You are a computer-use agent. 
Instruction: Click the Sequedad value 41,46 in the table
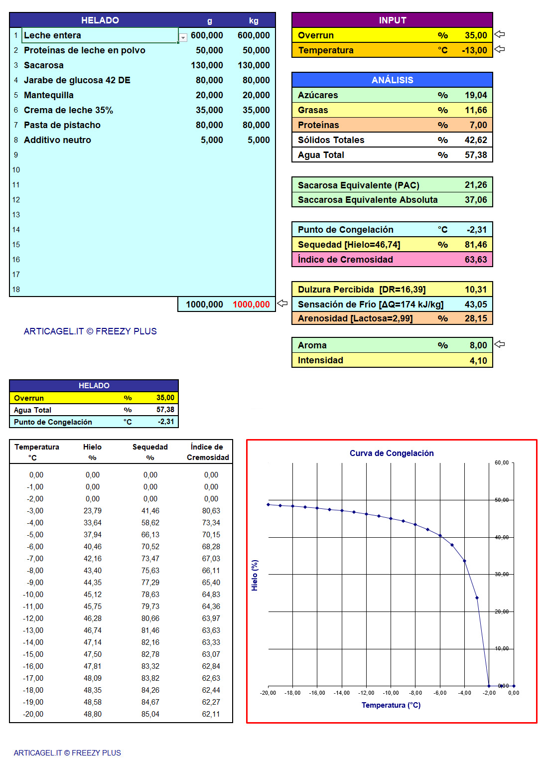pyautogui.click(x=150, y=511)
